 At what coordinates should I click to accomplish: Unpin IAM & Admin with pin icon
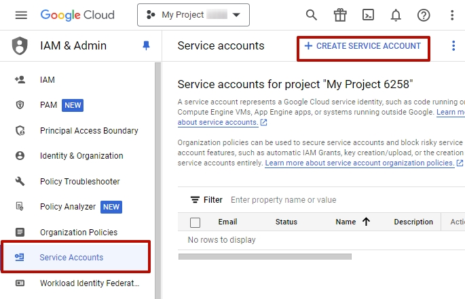pyautogui.click(x=146, y=45)
